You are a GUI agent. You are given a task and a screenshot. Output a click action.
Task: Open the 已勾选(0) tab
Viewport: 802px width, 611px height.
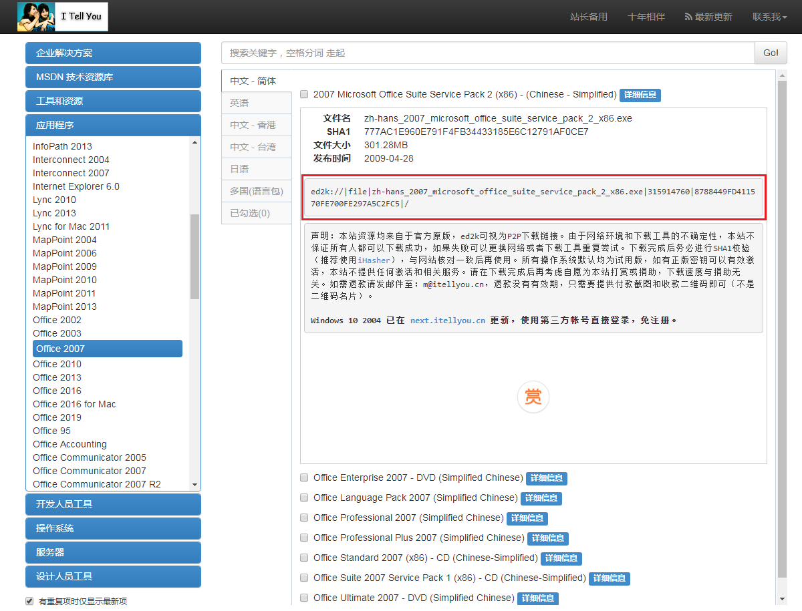[x=257, y=213]
